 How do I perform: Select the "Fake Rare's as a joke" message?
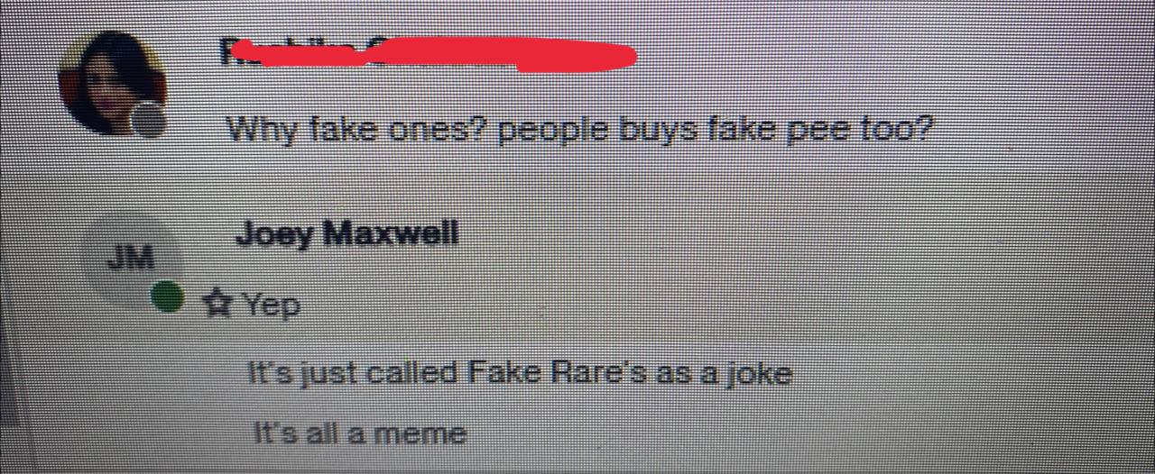(520, 373)
